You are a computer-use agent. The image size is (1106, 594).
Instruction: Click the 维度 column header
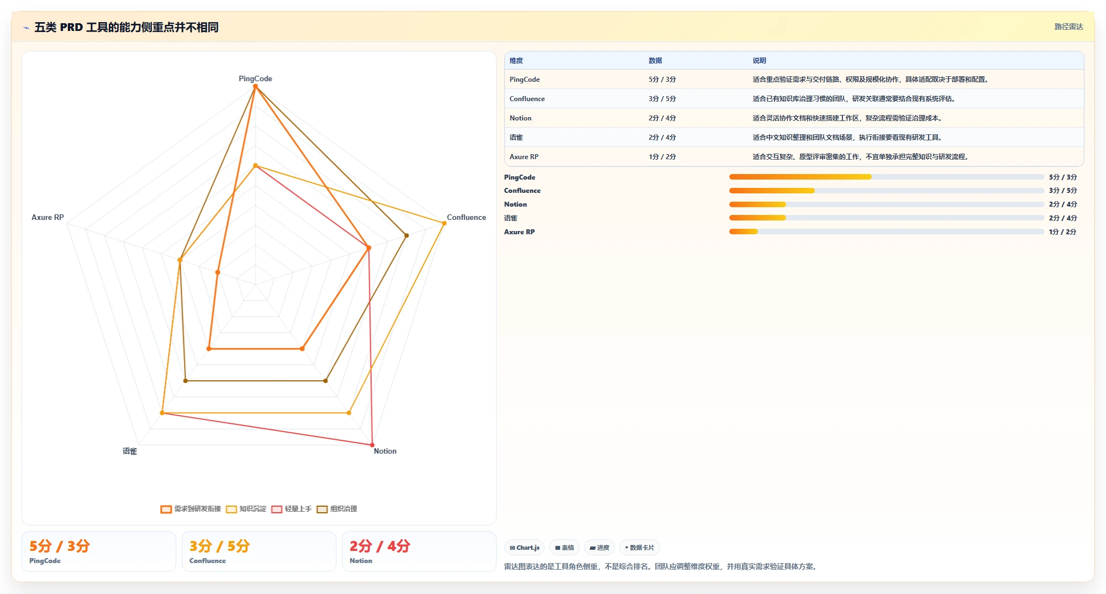click(x=516, y=61)
